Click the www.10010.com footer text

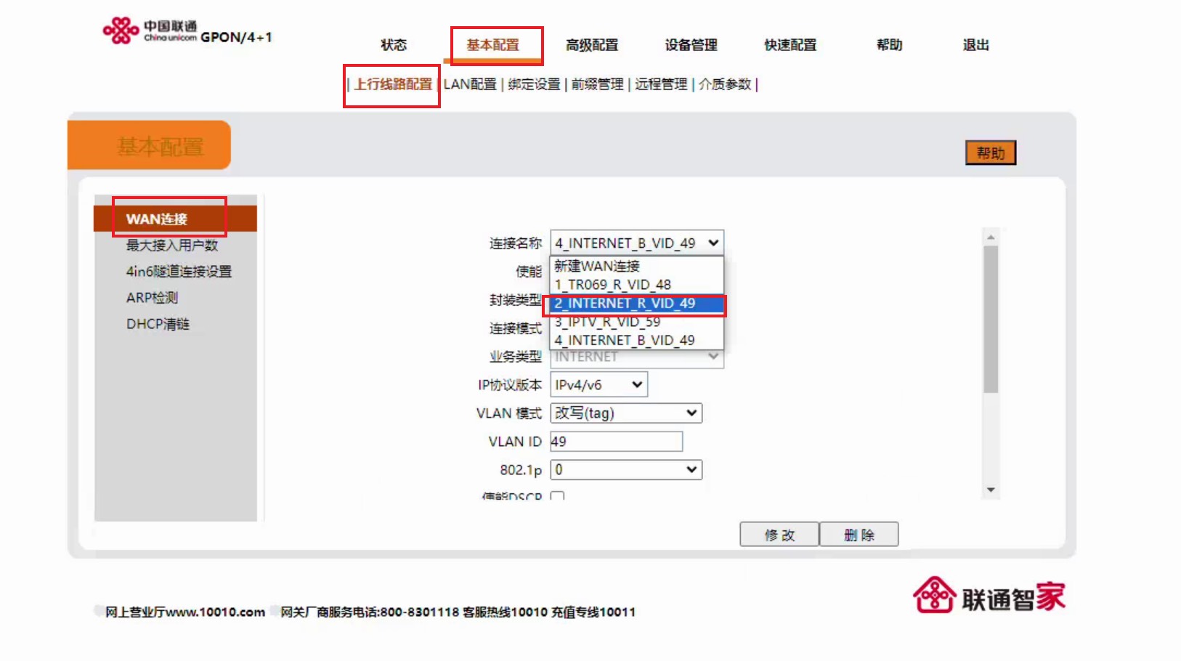click(215, 612)
